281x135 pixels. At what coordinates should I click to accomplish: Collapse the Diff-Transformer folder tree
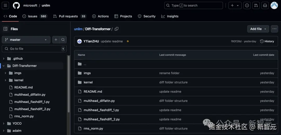click(x=4, y=66)
